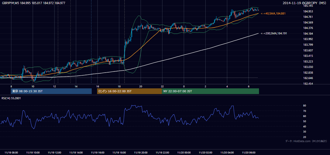The width and height of the screenshot is (330, 155).
Task: Click price axis value 185.145
Action: pos(308,6)
